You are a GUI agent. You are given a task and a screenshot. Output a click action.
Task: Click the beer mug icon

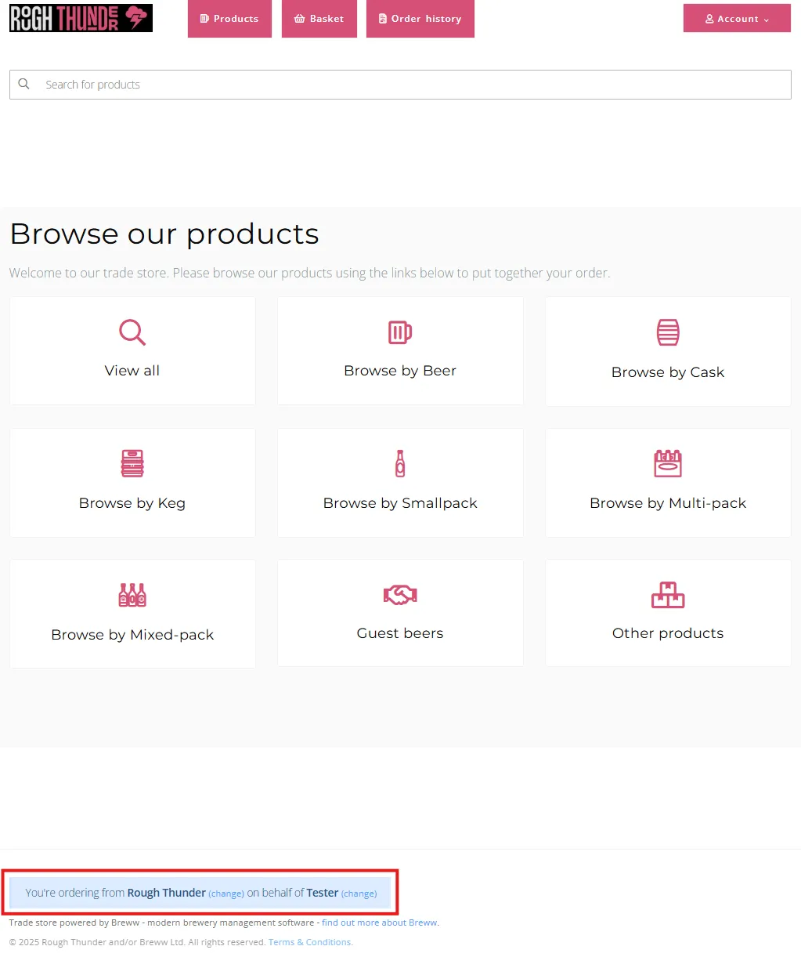[x=400, y=332]
